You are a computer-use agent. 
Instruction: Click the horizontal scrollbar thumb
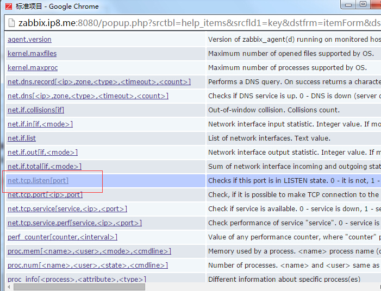coord(79,287)
